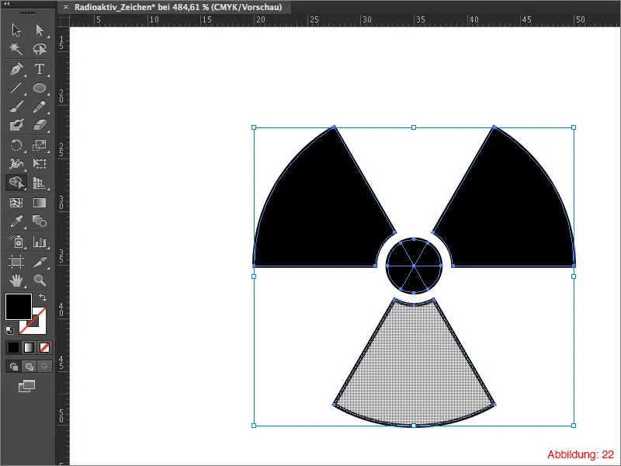Select the Symbol Sprayer tool
The image size is (621, 466).
coord(16,242)
